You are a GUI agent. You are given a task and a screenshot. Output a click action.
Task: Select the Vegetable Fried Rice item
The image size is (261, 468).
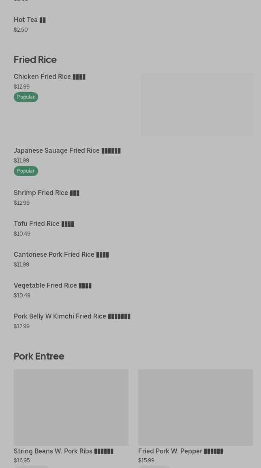point(53,285)
